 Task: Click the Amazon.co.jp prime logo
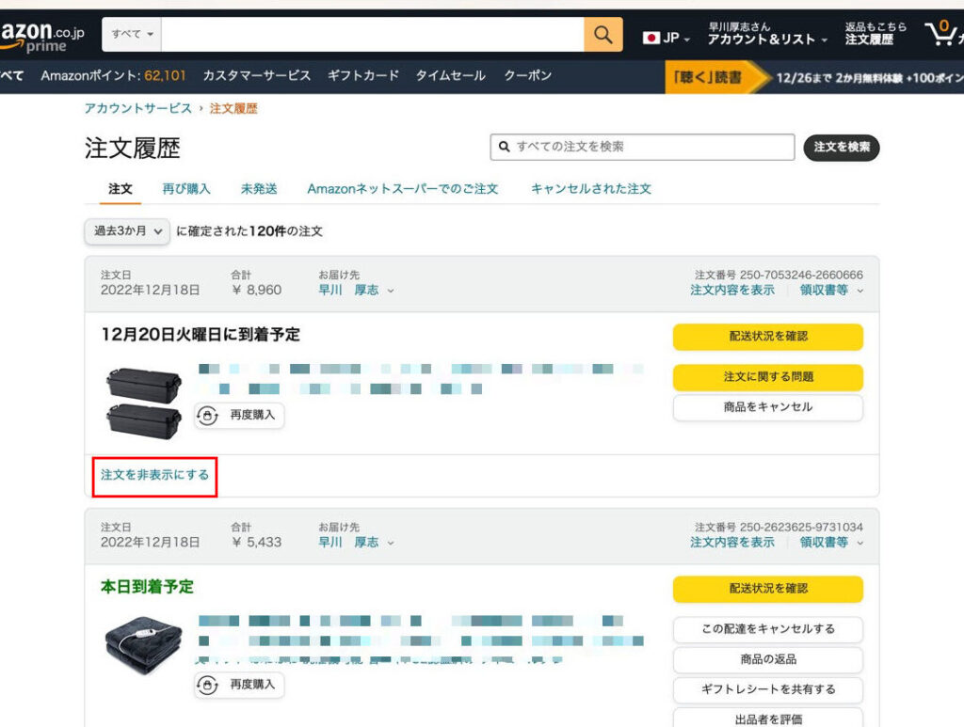42,36
